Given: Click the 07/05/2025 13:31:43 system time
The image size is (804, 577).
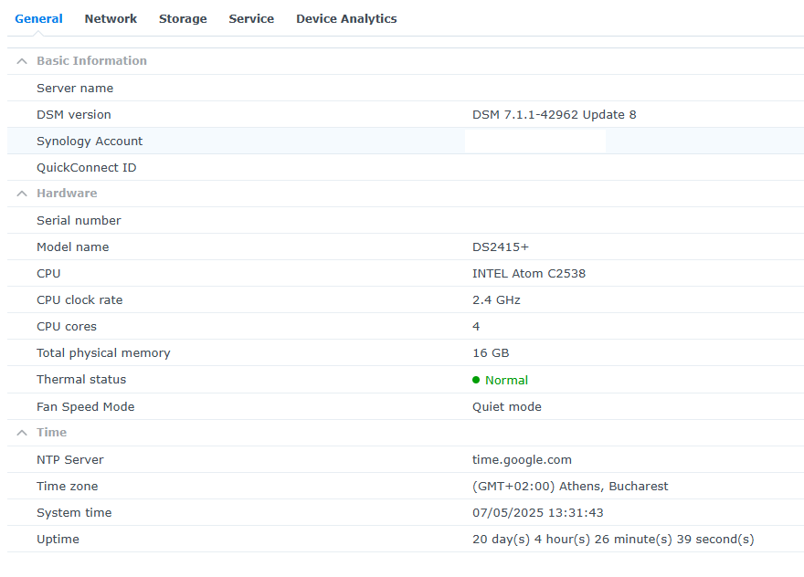Looking at the screenshot, I should [x=537, y=513].
